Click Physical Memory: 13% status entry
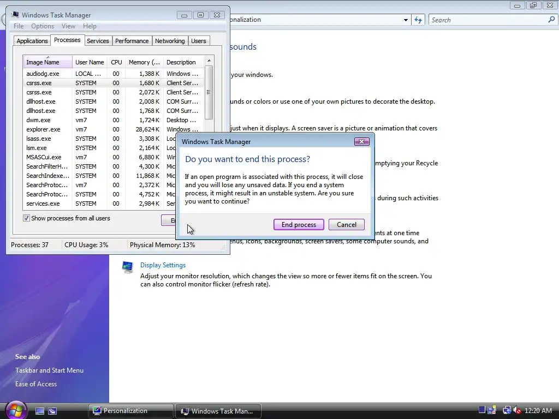The image size is (559, 419). [162, 245]
